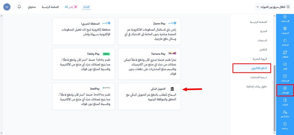Open البيانات icon in sidebar
Viewport: 294px width, 135px height.
click(x=285, y=102)
